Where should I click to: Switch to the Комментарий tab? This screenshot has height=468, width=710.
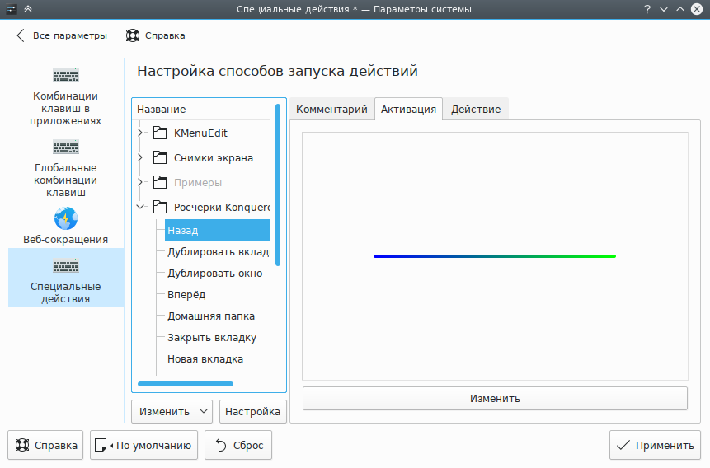click(331, 110)
